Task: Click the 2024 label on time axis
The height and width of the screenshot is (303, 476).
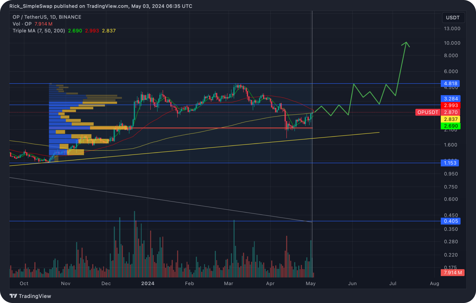Action: 148,283
